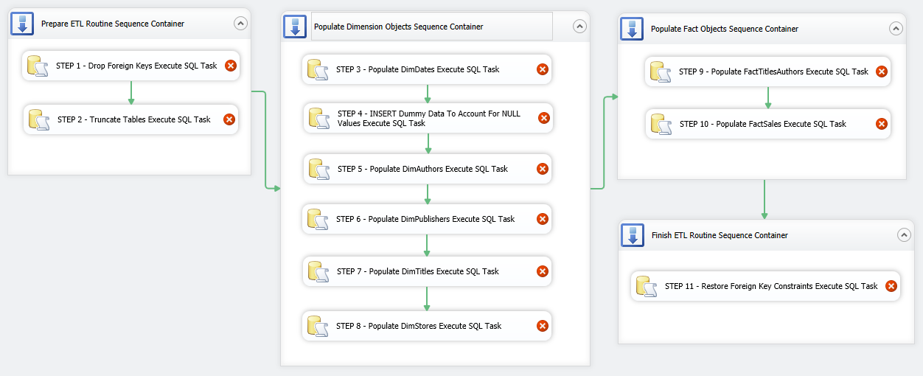Click the error indicator on STEP 1
This screenshot has height=376, width=923.
230,66
